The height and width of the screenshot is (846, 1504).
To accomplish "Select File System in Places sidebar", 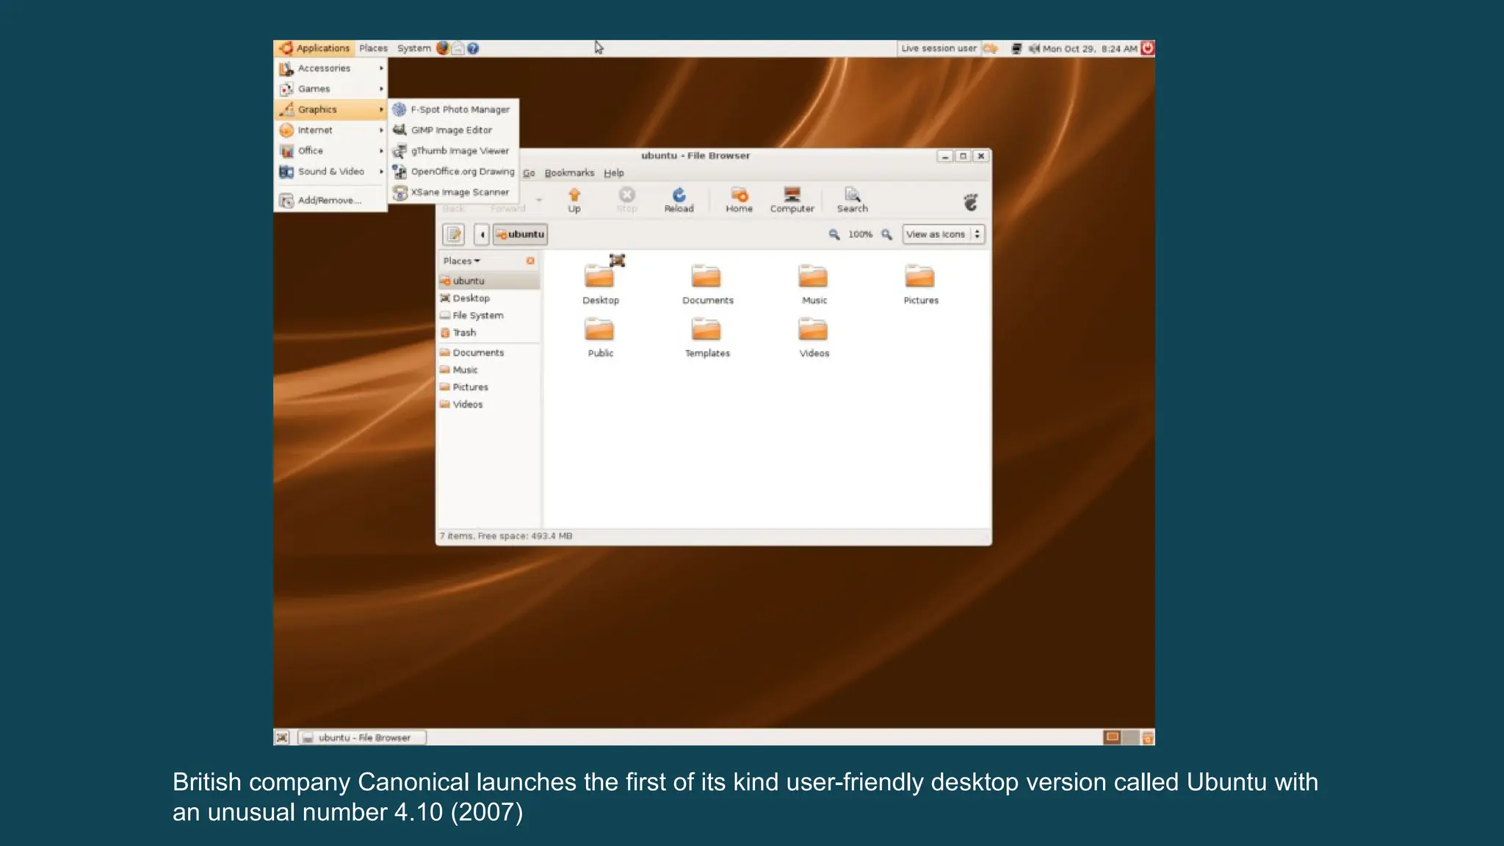I will pyautogui.click(x=477, y=315).
